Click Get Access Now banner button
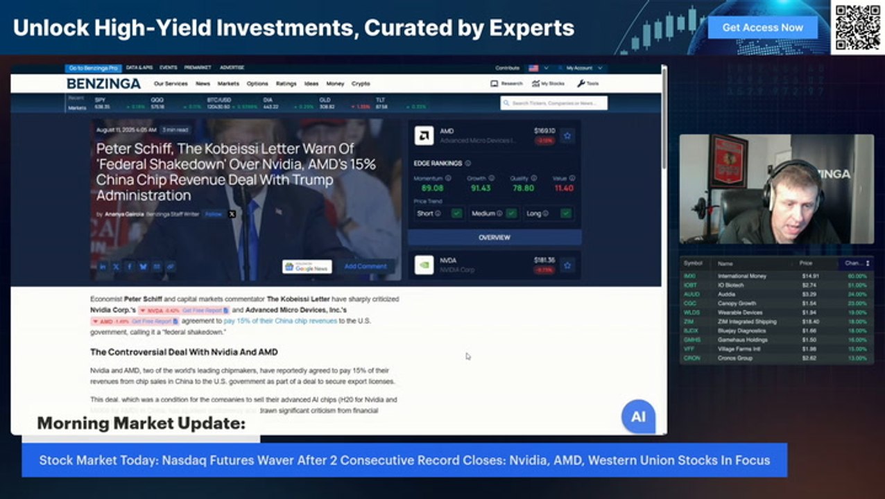The width and height of the screenshot is (885, 499). (x=762, y=28)
